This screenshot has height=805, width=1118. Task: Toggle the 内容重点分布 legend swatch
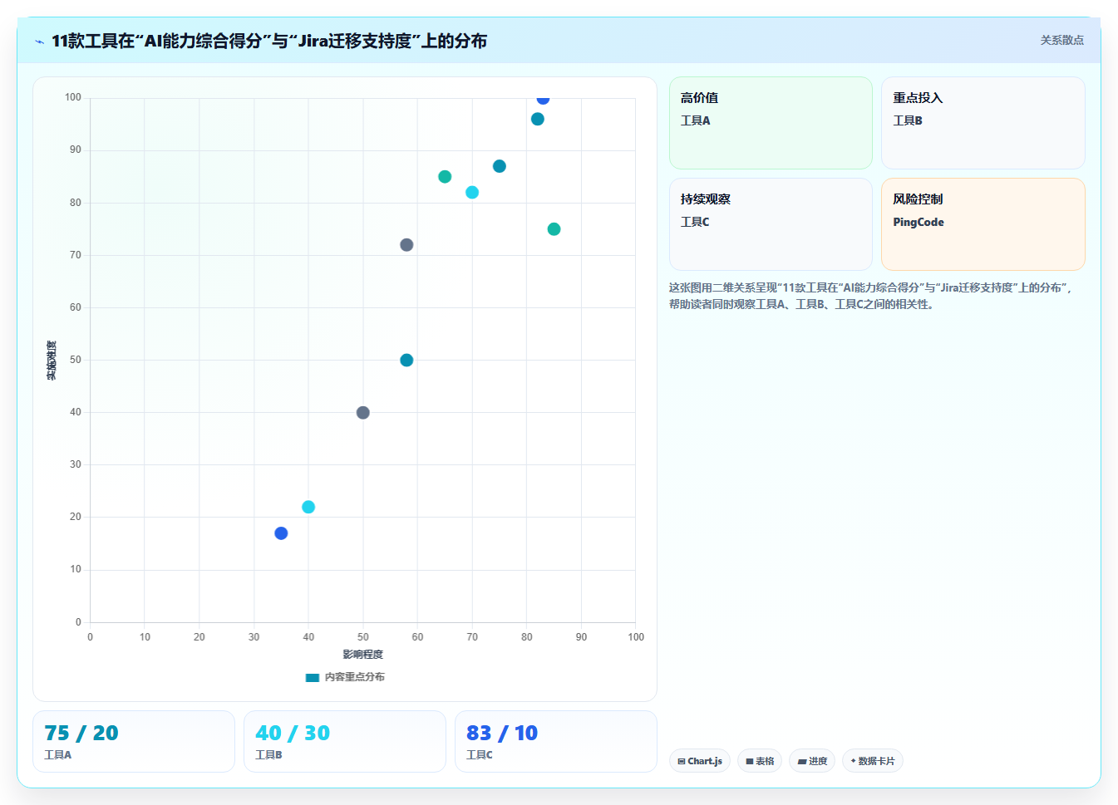[313, 677]
